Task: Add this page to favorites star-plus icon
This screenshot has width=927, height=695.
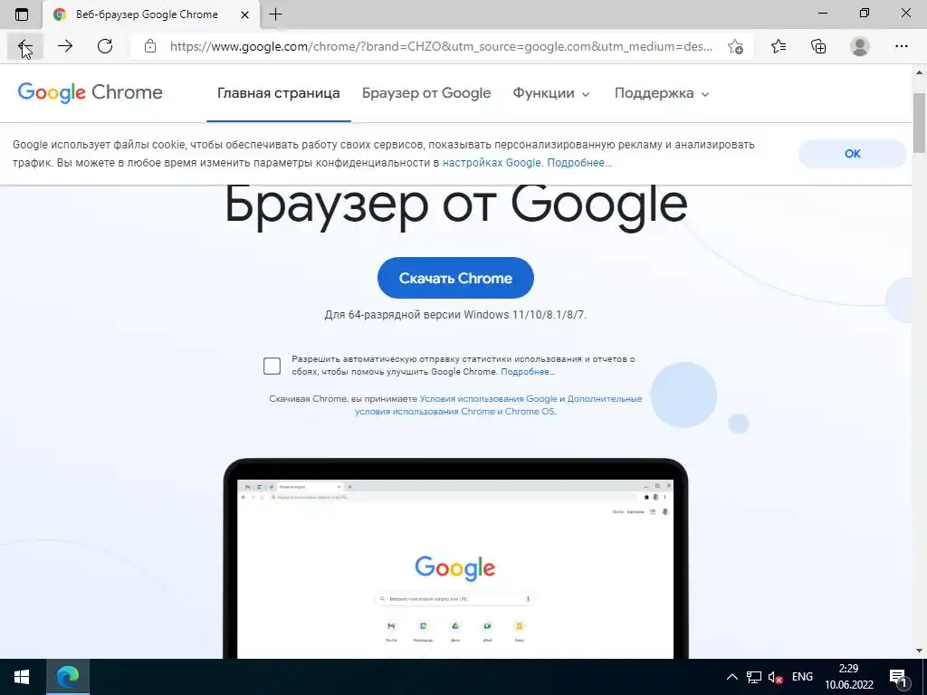Action: [x=735, y=46]
